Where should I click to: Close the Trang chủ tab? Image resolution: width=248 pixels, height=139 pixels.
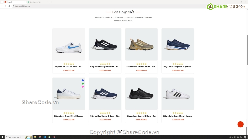tap(25, 2)
